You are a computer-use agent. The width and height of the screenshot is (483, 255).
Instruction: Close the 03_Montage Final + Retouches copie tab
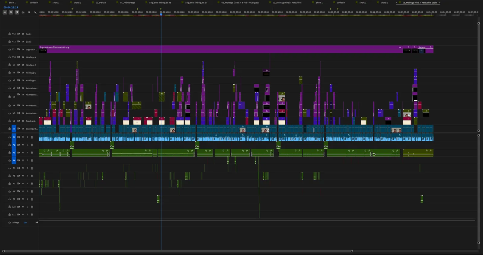tap(397, 3)
